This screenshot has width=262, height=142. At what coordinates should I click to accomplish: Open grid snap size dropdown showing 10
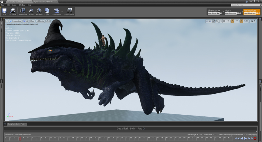pos(228,21)
